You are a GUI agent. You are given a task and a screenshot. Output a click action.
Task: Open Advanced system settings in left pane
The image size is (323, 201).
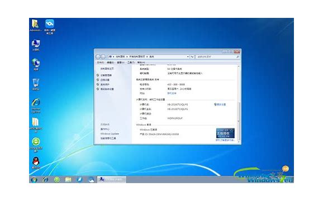click(107, 89)
